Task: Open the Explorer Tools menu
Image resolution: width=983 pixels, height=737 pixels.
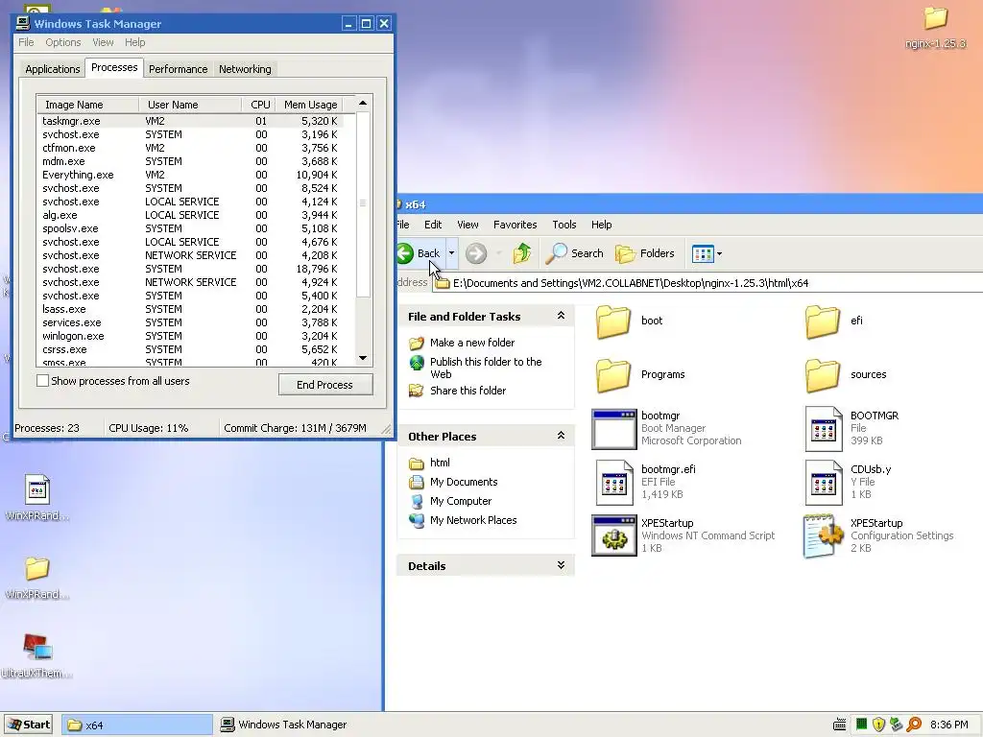Action: (563, 225)
